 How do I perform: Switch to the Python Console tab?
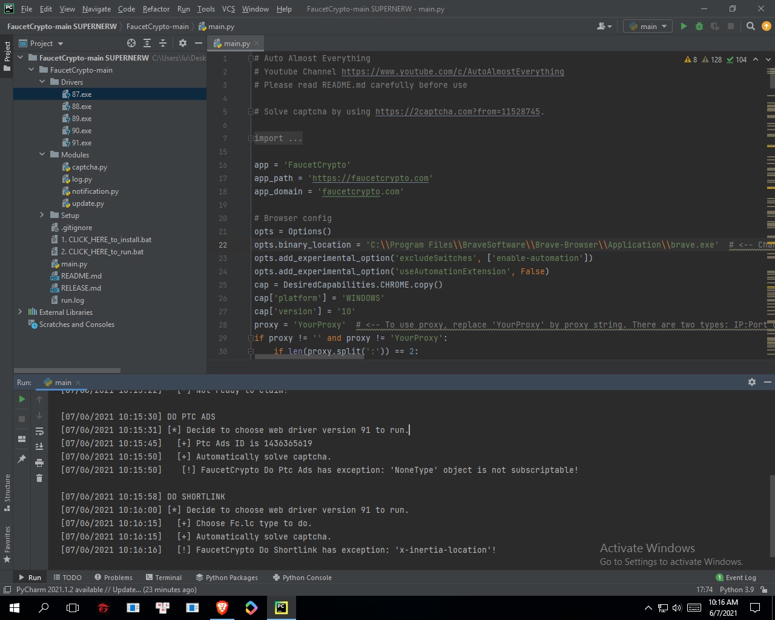(302, 577)
